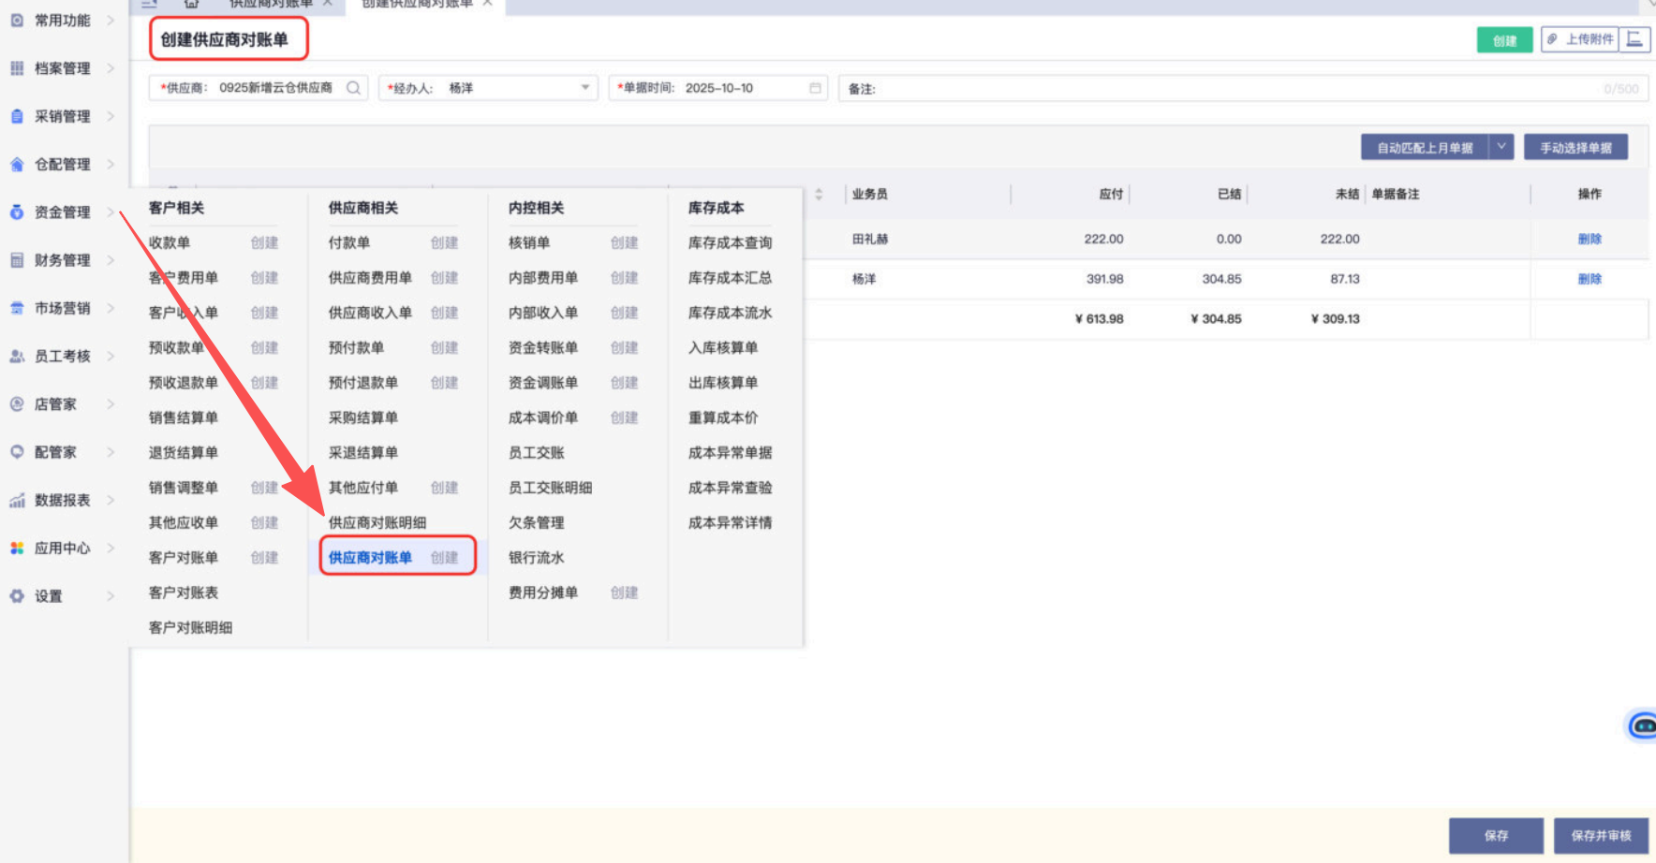Click the search icon in 供应商 field
Viewport: 1656px width, 863px height.
353,88
